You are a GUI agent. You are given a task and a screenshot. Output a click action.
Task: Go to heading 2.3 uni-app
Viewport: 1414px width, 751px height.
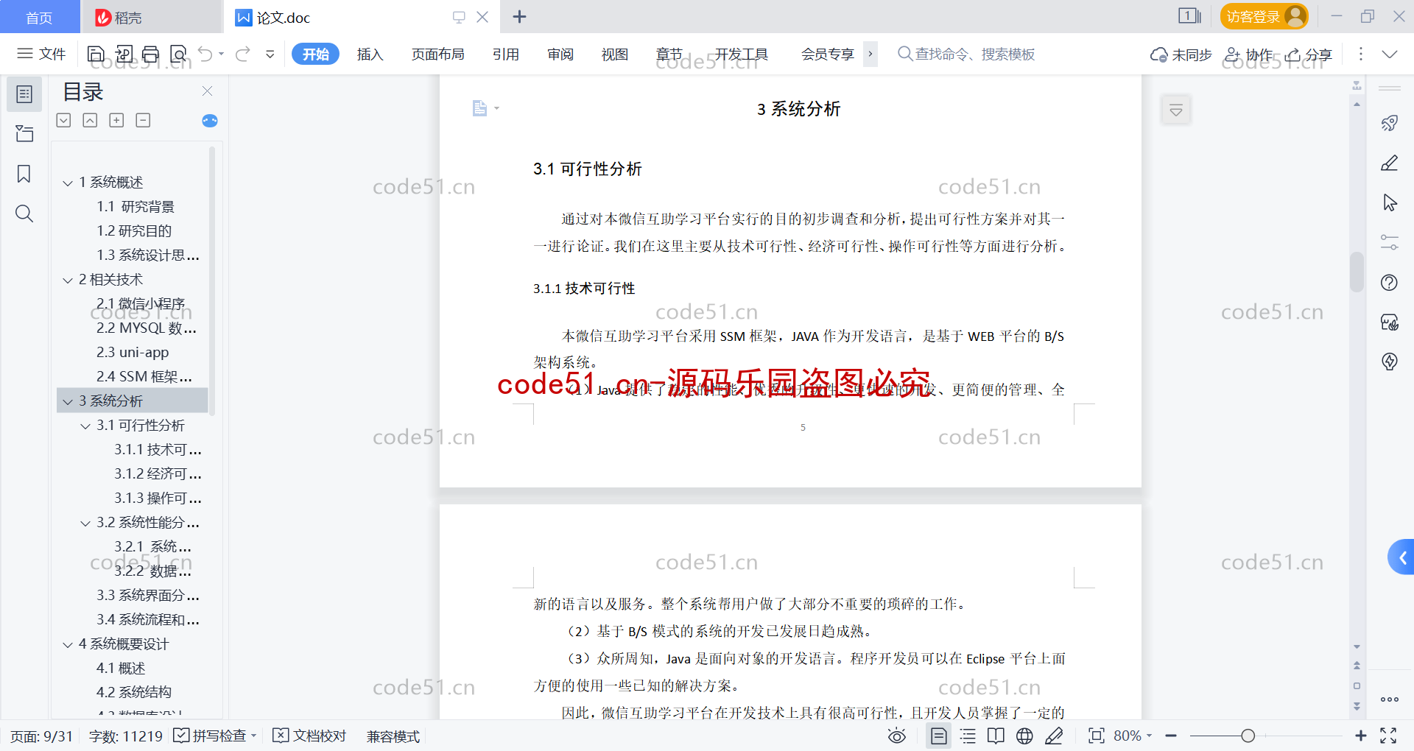pyautogui.click(x=133, y=353)
